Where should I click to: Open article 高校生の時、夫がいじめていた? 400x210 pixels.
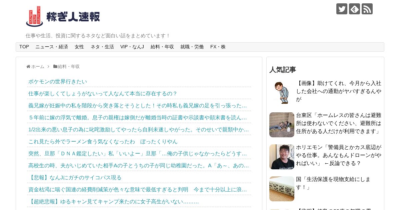139,166
